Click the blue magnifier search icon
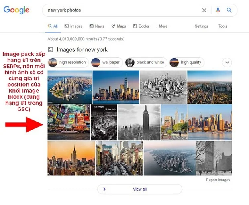249x205 pixels. [x=229, y=10]
